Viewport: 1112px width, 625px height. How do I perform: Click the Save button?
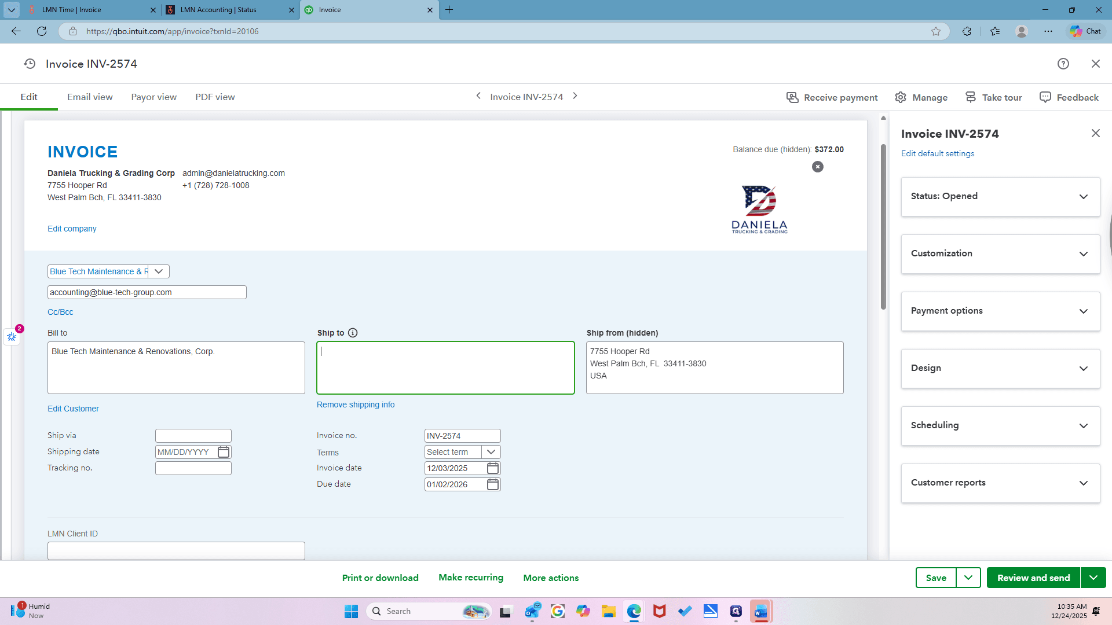[x=936, y=578]
